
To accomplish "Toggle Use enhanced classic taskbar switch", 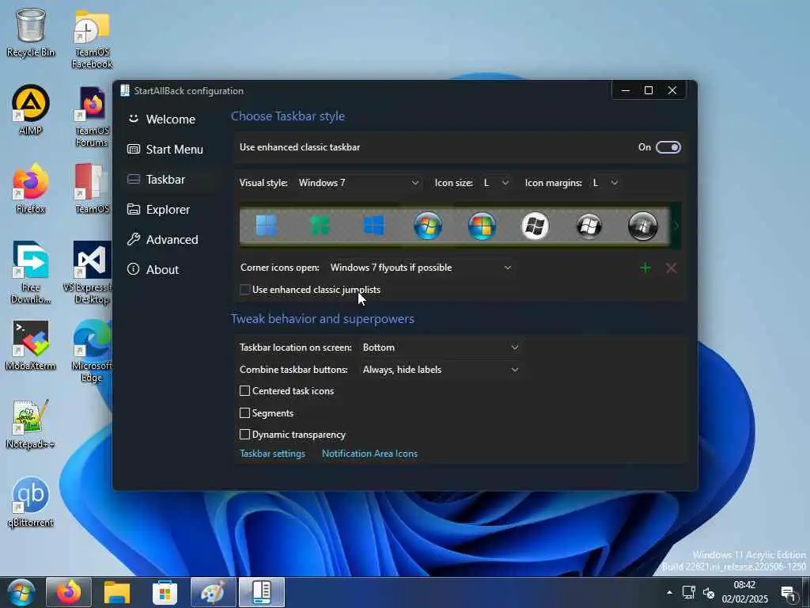I will 668,147.
